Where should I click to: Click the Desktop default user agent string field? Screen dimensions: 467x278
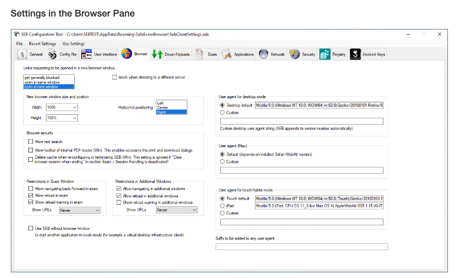319,105
